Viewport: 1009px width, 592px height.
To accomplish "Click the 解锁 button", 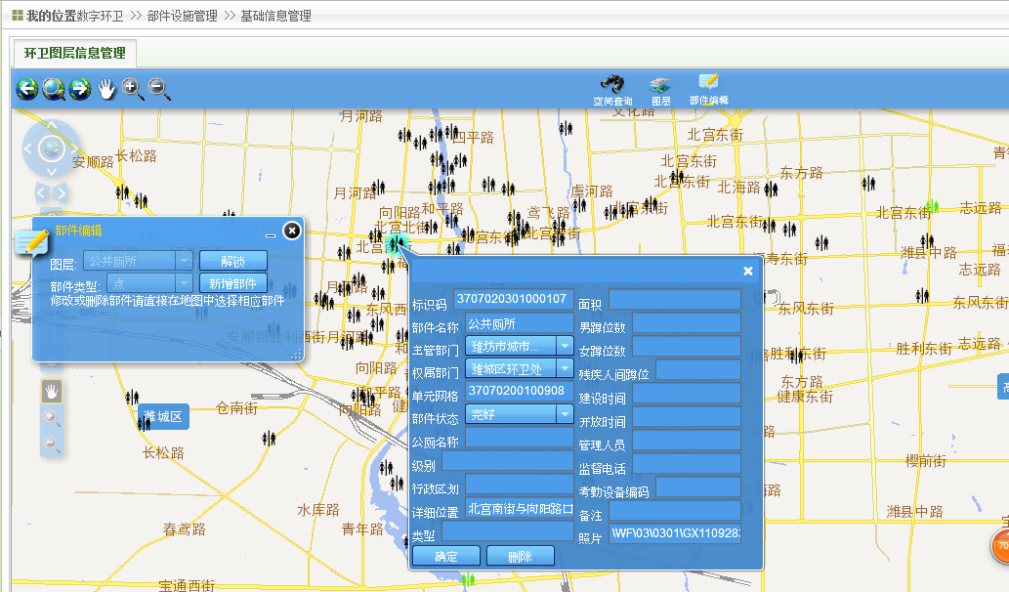I will point(232,261).
